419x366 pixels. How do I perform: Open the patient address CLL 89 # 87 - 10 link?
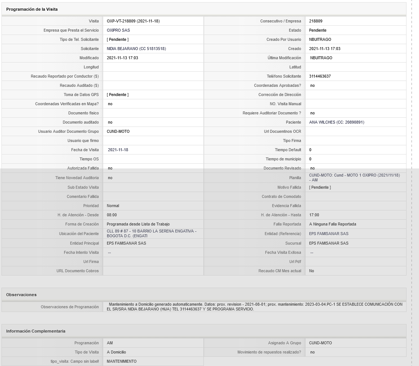point(152,234)
